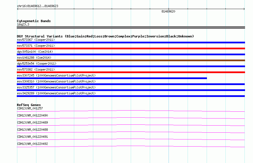This screenshot has width=253, height=163.
Task: Open the CDH13|NM_001257 transcript label
Action: [30, 109]
